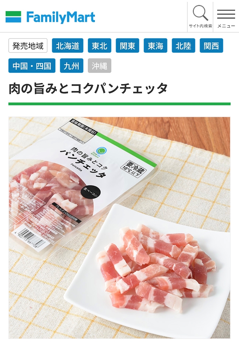Image resolution: width=239 pixels, height=347 pixels.
Task: Select the 関東 region tag
Action: click(x=127, y=46)
